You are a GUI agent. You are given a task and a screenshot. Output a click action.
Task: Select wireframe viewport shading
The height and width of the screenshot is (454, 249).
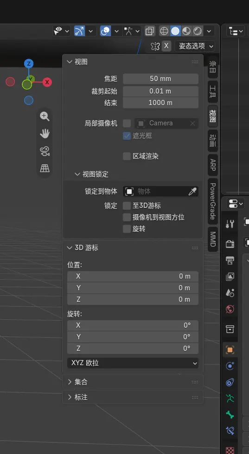pyautogui.click(x=164, y=31)
